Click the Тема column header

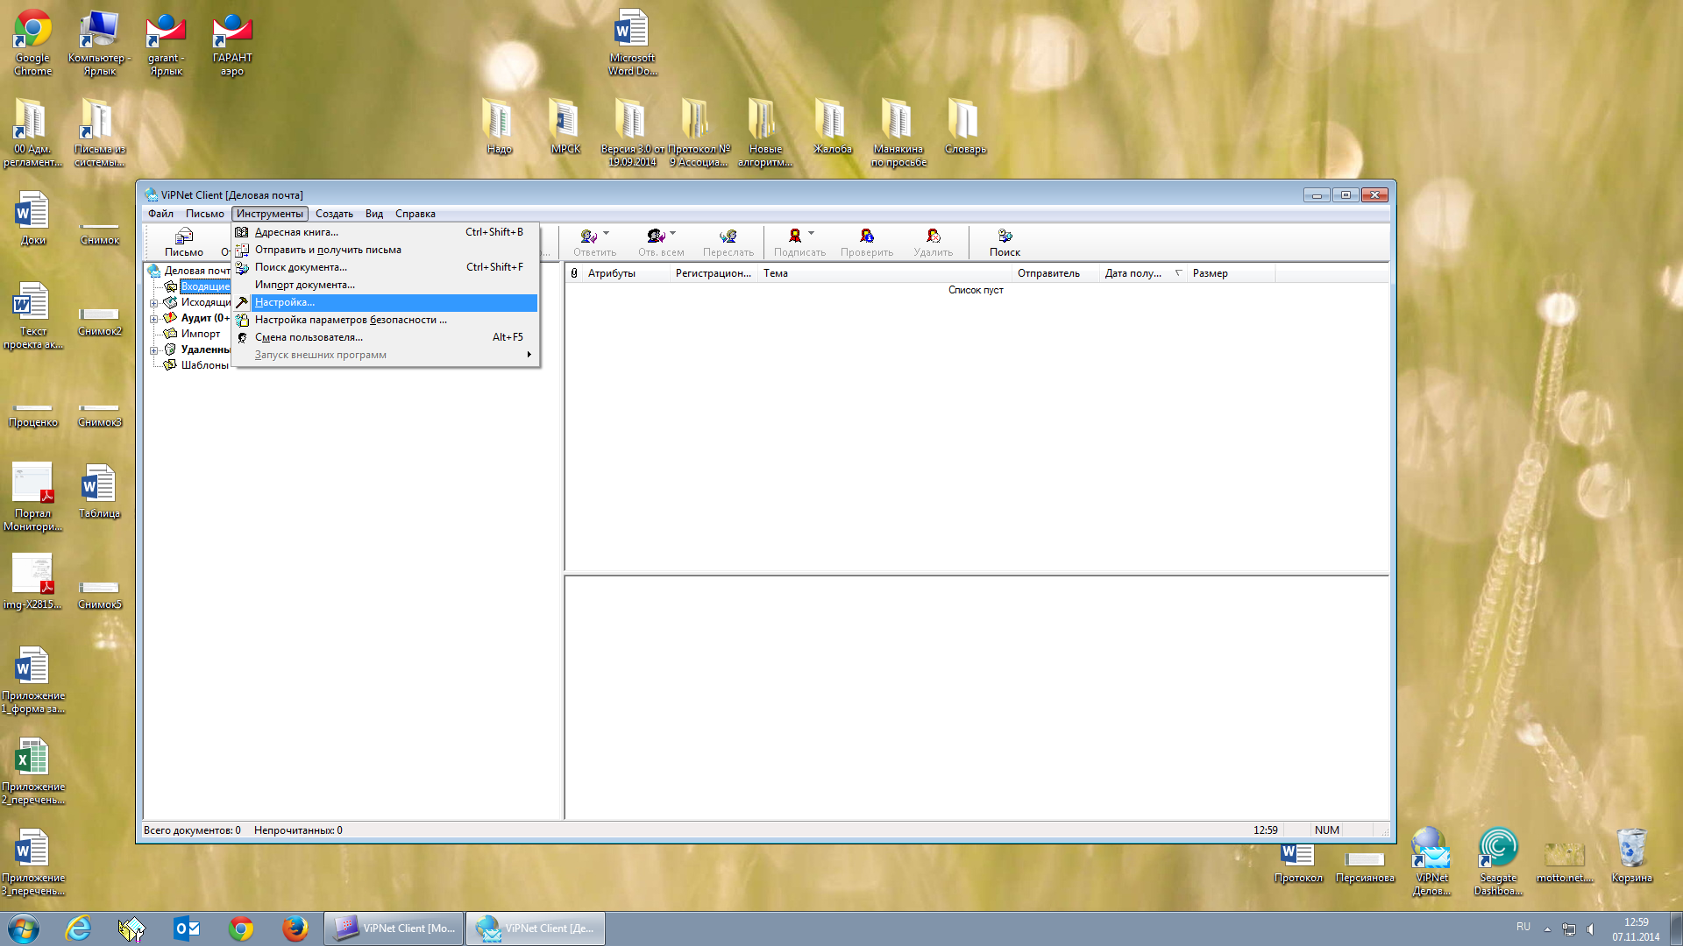click(x=776, y=273)
